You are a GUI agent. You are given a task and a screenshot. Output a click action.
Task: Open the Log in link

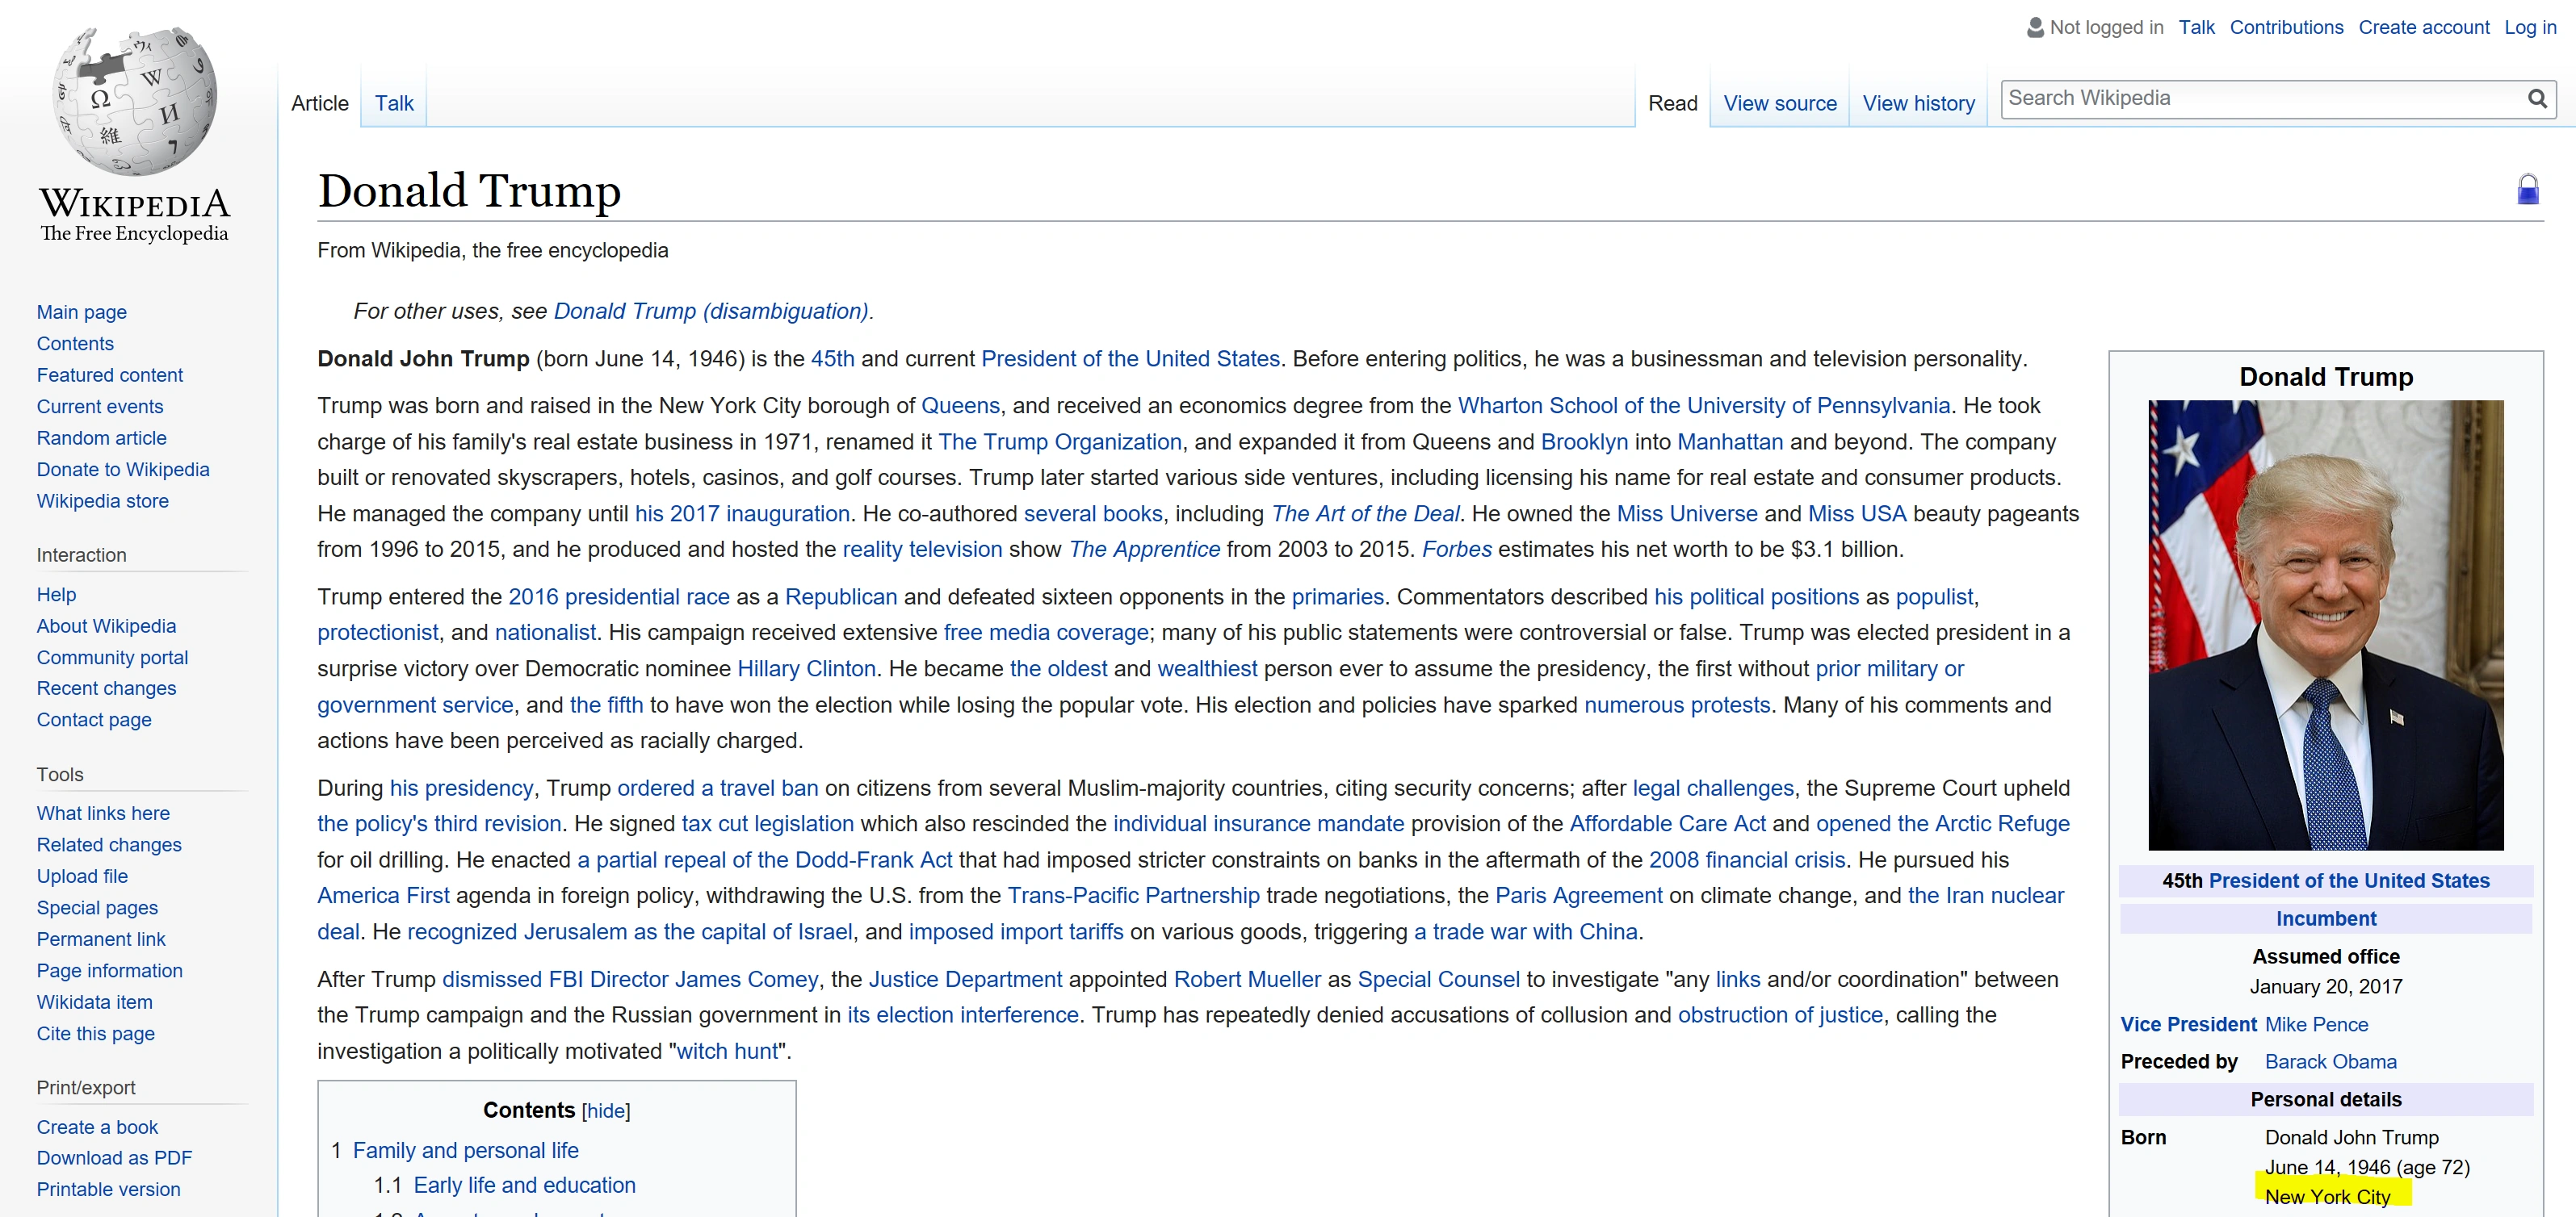pyautogui.click(x=2529, y=28)
